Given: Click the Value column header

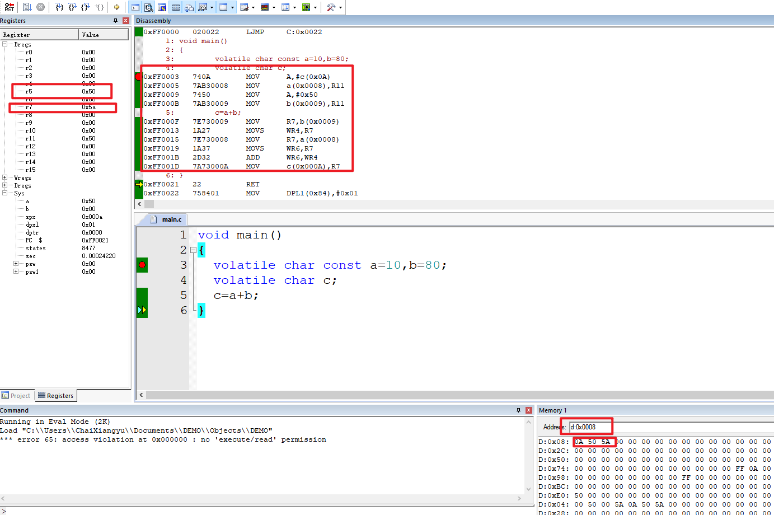Looking at the screenshot, I should point(104,35).
